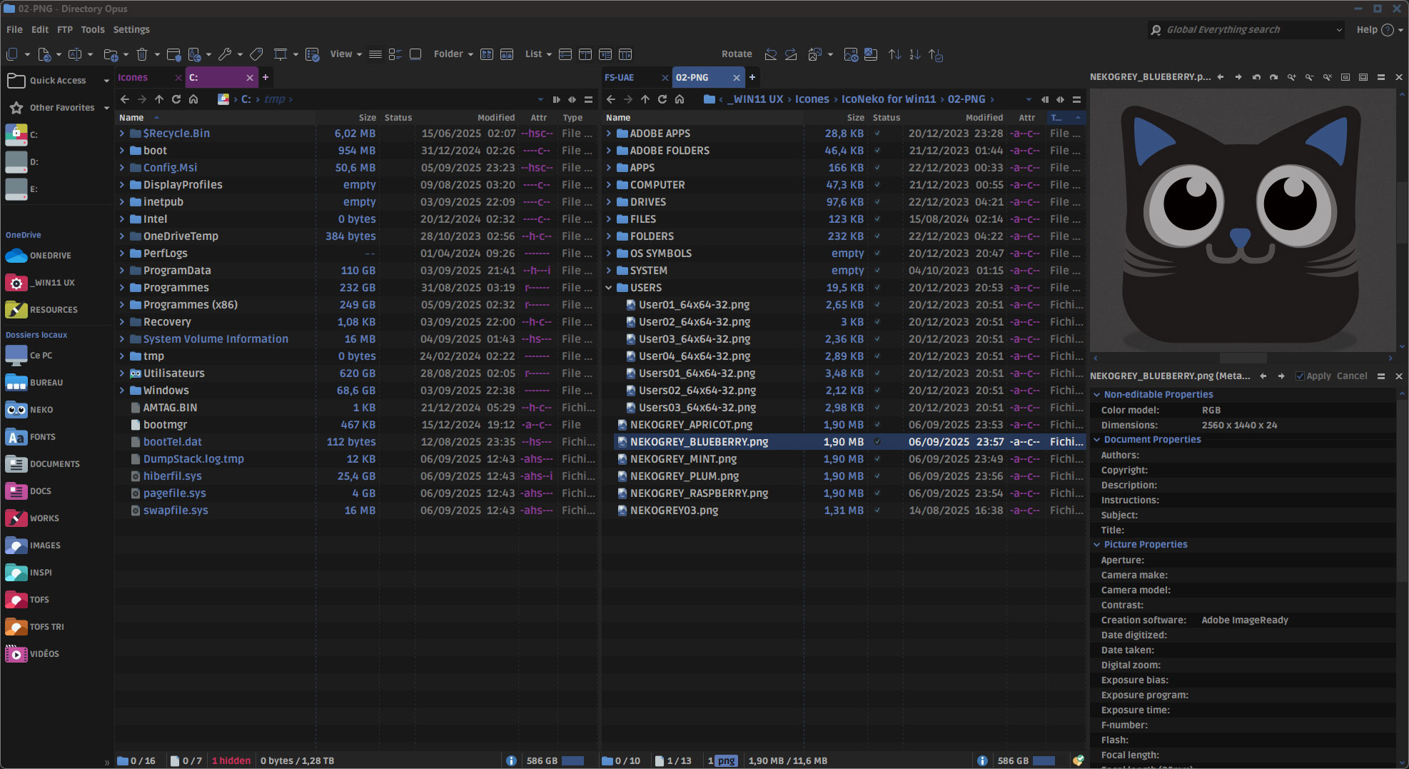Click the Delete trash can toolbar icon
Screen dimensions: 1409x769
(x=141, y=54)
